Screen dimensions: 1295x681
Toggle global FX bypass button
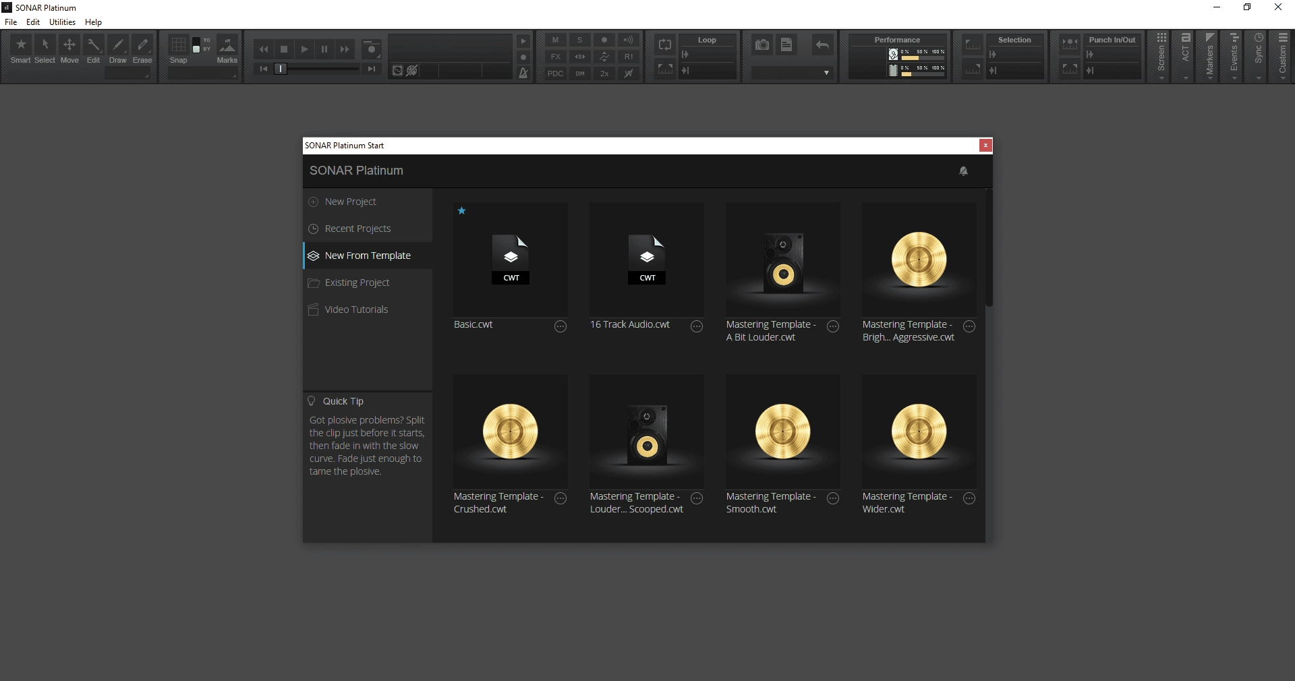[555, 57]
